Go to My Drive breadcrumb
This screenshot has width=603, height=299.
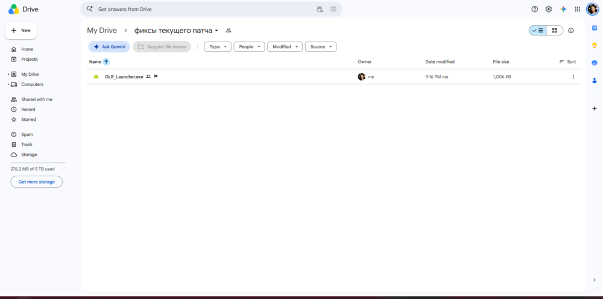[x=102, y=31]
